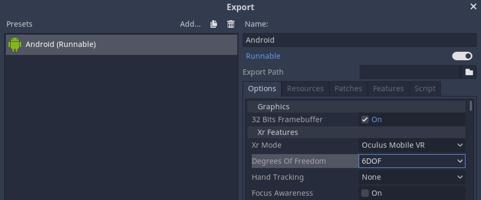Screen dimensions: 481x200
Task: Duplicate the selected preset icon
Action: [x=214, y=24]
